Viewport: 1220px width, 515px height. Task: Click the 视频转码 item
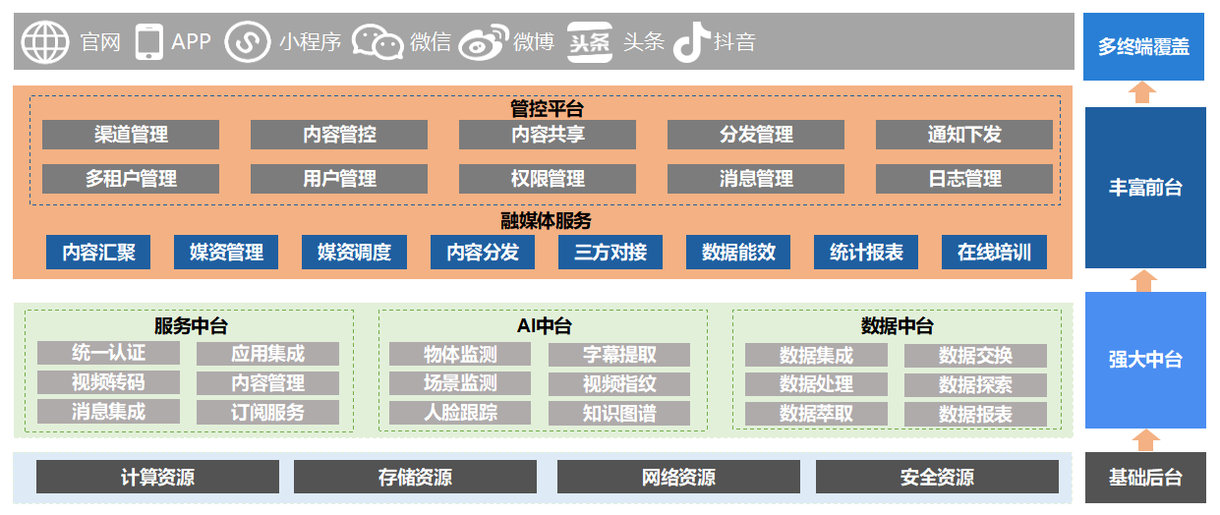pos(108,382)
